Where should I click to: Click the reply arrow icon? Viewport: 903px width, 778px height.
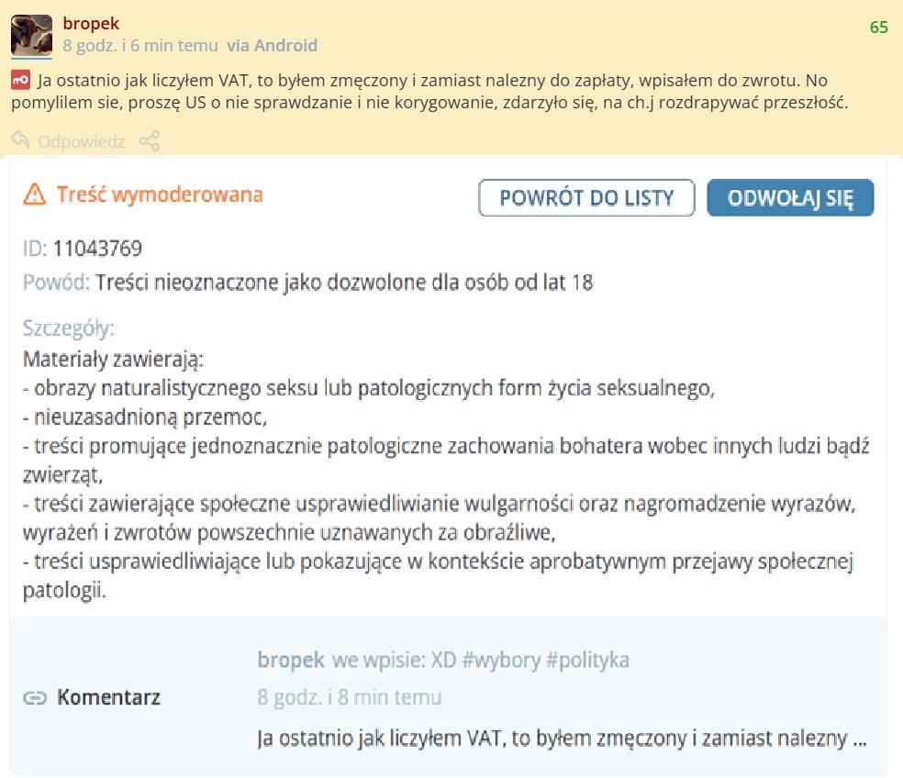20,141
